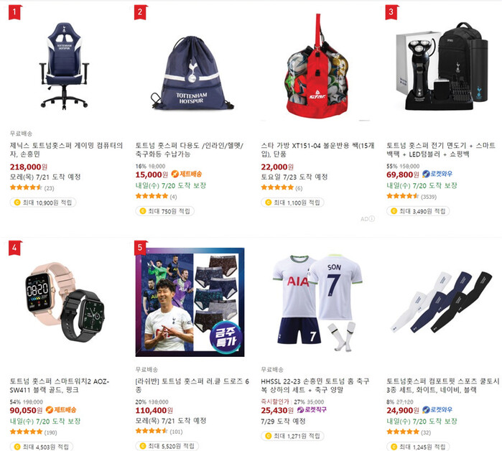Open the 전기 면도기 set title link
Image resolution: width=502 pixels, height=451 pixels.
[441, 149]
